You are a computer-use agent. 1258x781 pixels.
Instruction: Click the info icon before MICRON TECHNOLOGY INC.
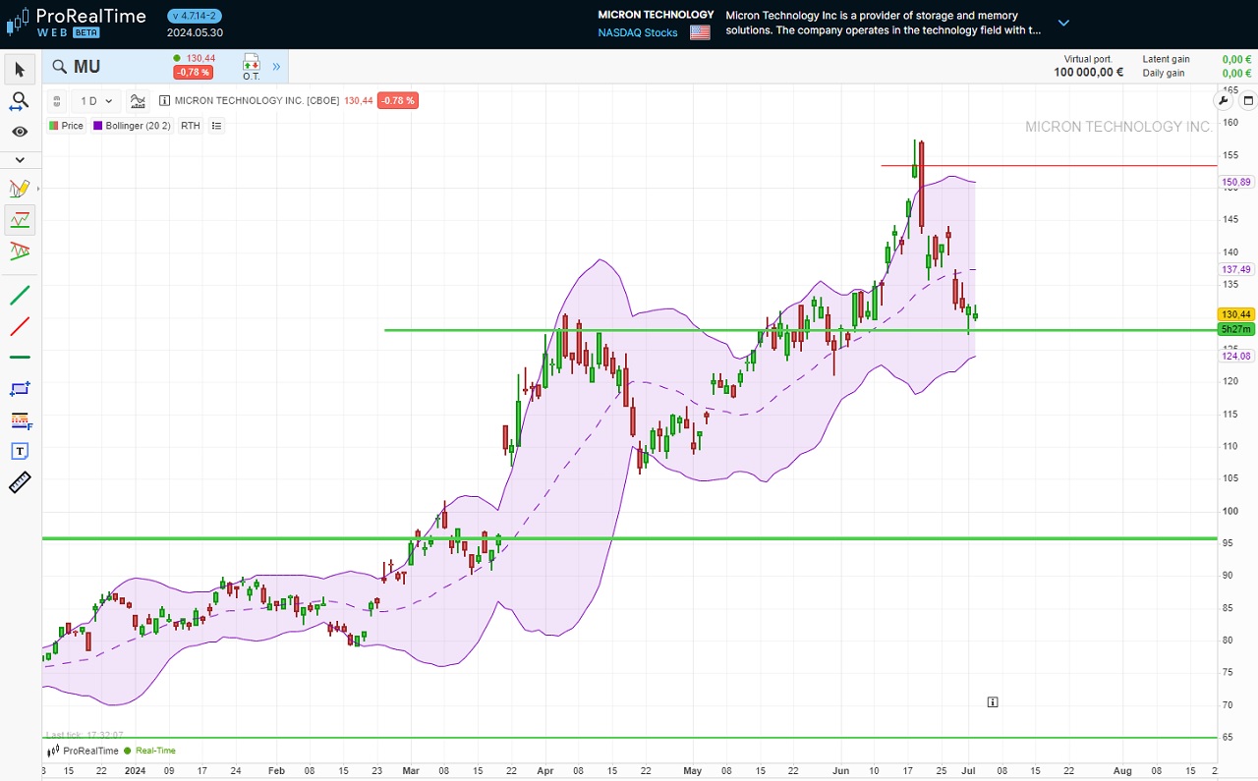point(164,100)
